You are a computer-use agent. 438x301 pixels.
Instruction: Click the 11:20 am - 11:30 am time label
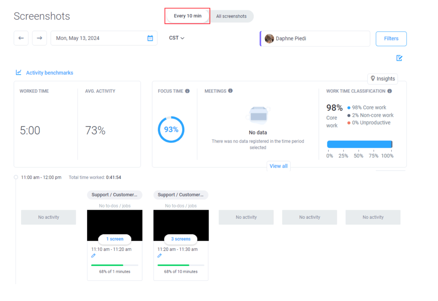177,249
